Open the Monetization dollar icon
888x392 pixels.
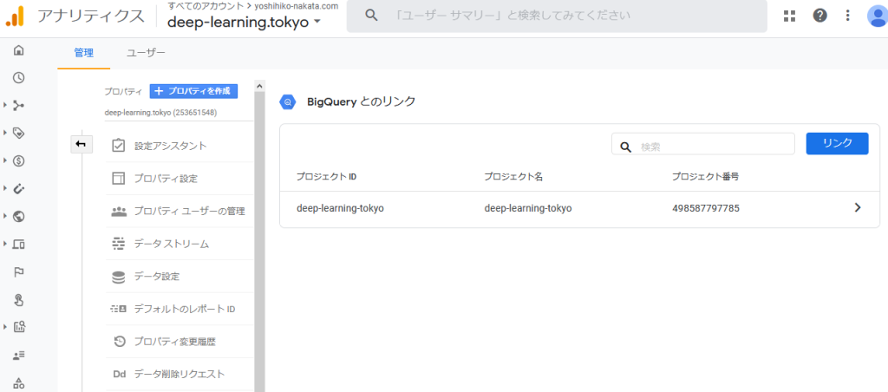click(x=19, y=161)
